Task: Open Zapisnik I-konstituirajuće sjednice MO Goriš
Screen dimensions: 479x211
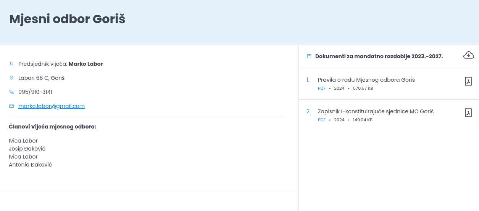Action: (x=376, y=111)
